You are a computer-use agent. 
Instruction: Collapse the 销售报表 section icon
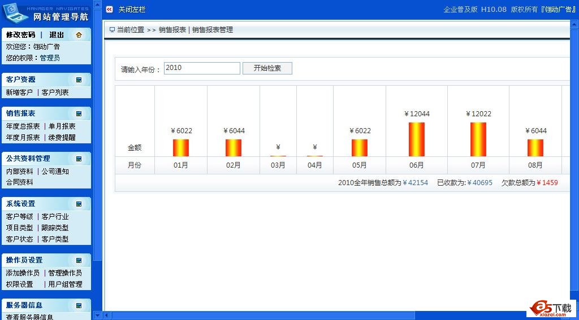79,113
